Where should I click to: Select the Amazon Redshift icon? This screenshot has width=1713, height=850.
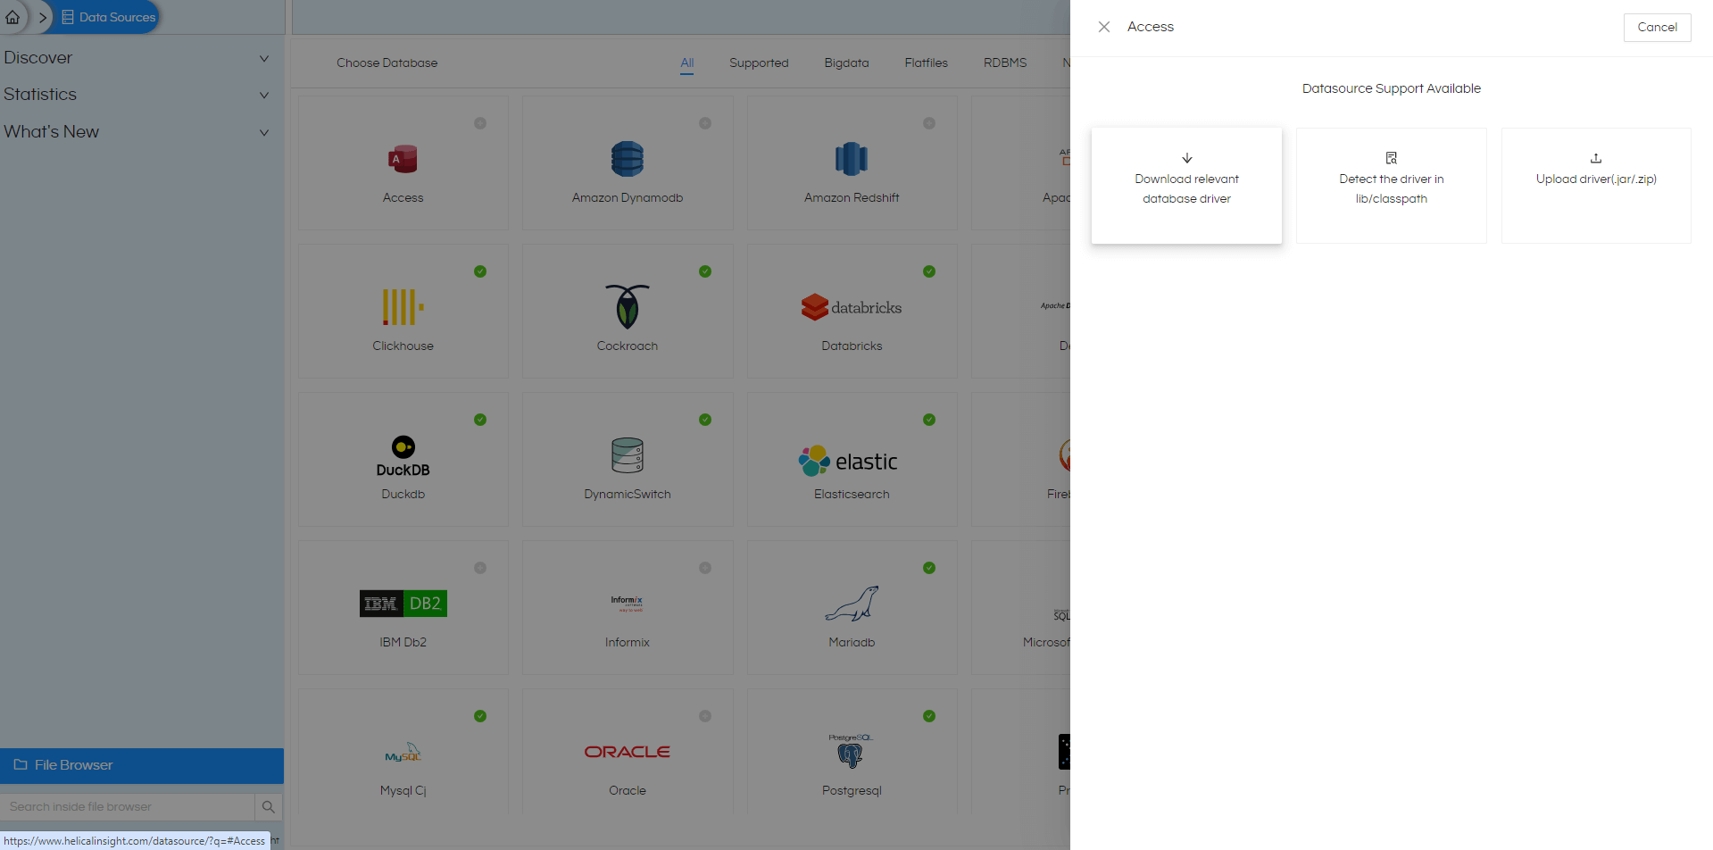pos(852,159)
